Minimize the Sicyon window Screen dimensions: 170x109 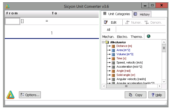coord(145,5)
